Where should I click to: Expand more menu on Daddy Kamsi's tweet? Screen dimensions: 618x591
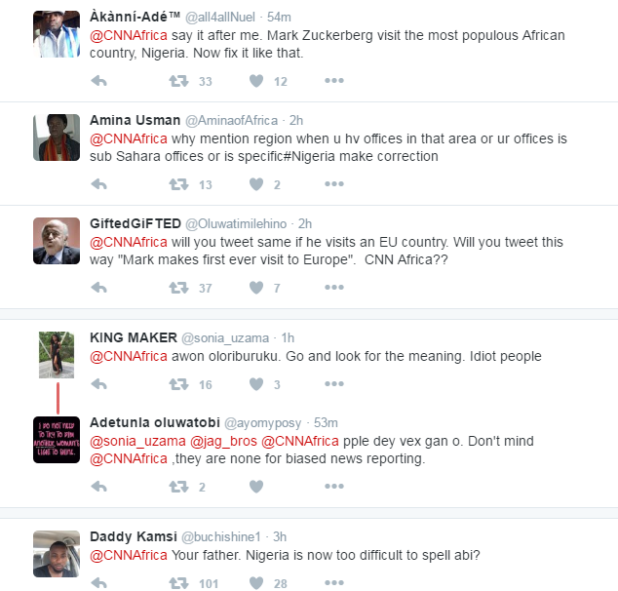tap(333, 583)
